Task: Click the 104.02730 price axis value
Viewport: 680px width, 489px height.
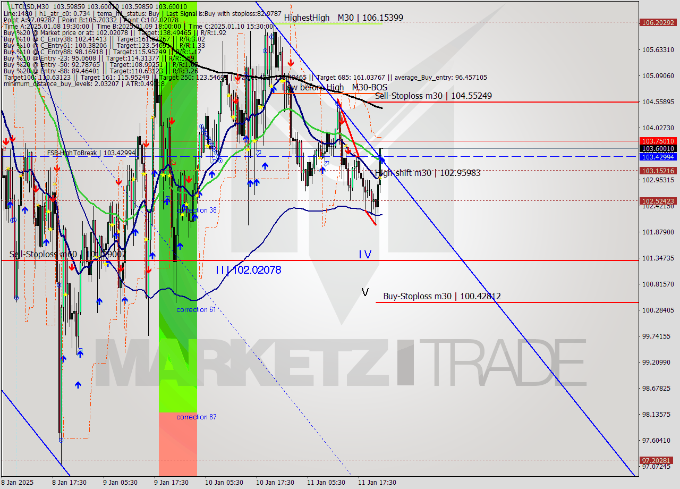Action: point(659,128)
